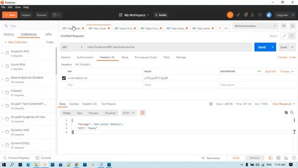Screen dimensions: 298x168
Task: Open the Chrome taskbar icon
Action: [x=76, y=165]
